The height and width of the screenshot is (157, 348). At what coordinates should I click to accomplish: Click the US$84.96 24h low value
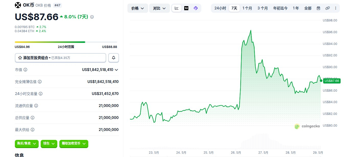pos(22,47)
